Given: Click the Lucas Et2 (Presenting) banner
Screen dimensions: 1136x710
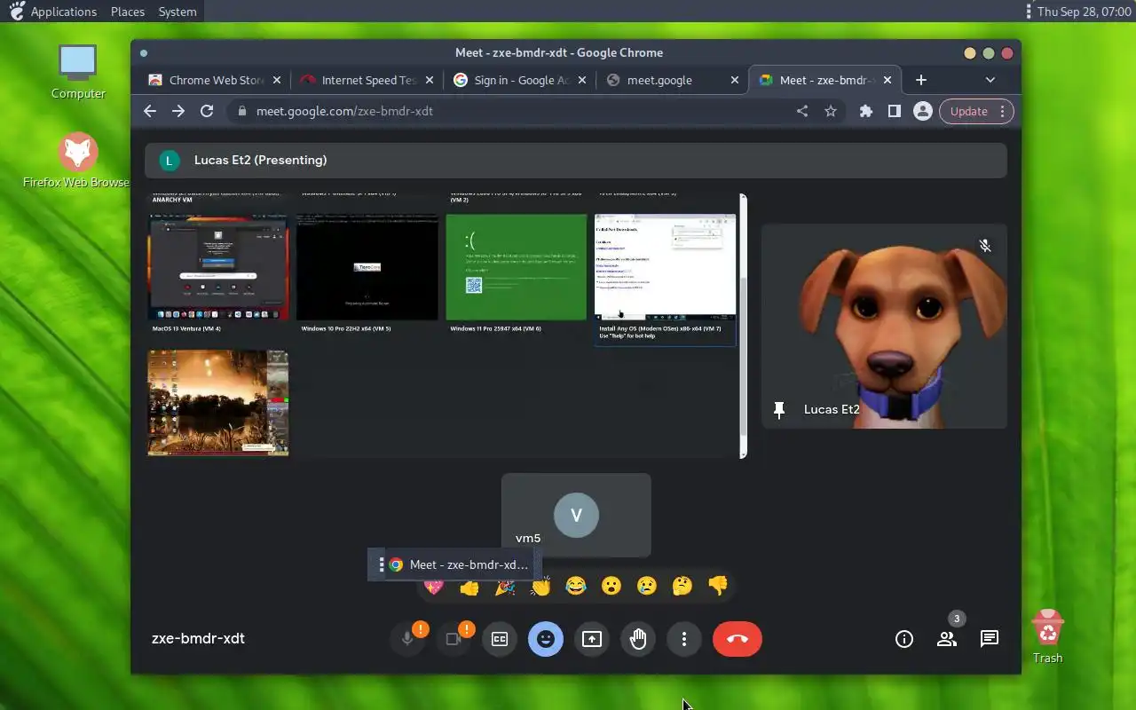Looking at the screenshot, I should (x=576, y=160).
